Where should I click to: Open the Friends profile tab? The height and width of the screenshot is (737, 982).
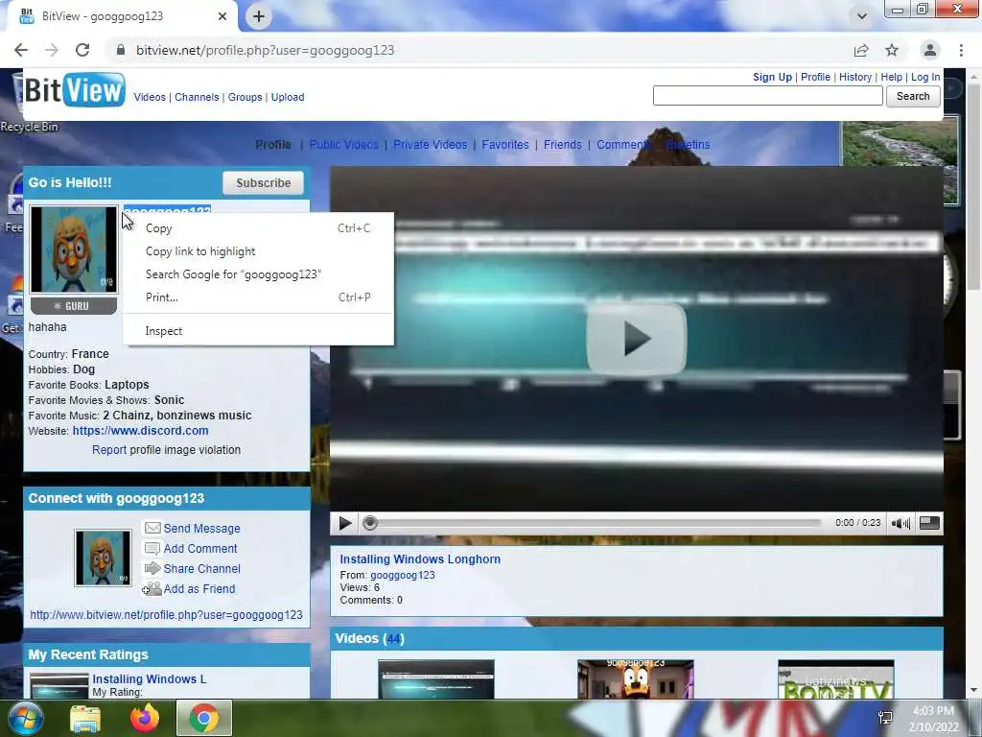[562, 145]
